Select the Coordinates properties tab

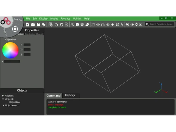click(30, 34)
